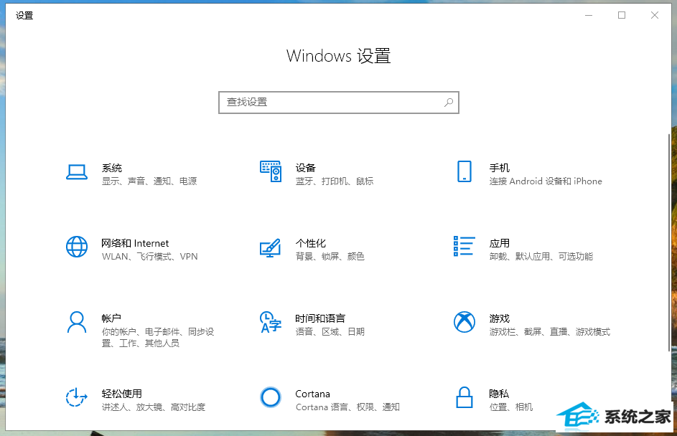Click the 设备 title text
The image size is (677, 436).
coord(306,168)
